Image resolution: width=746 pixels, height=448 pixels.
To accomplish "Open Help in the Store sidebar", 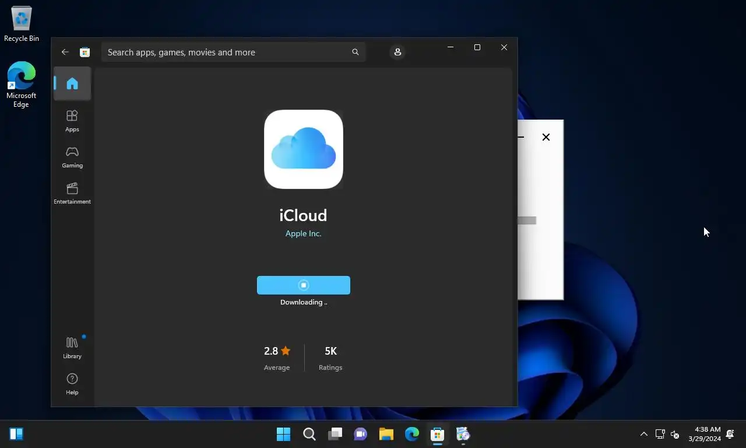I will [72, 384].
